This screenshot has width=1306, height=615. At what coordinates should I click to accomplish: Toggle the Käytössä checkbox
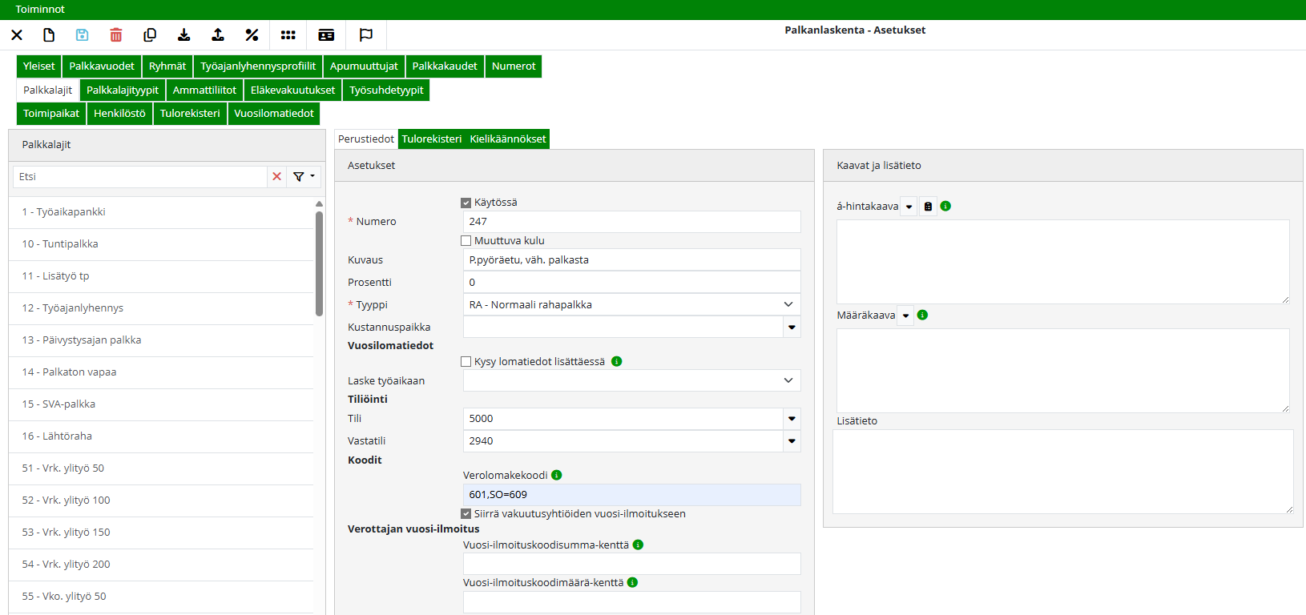pyautogui.click(x=466, y=203)
